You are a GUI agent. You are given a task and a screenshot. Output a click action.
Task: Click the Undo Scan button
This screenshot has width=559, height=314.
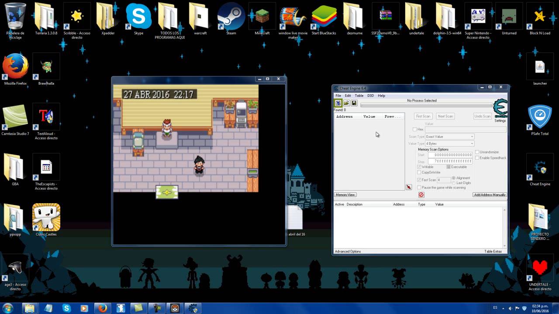coord(483,116)
